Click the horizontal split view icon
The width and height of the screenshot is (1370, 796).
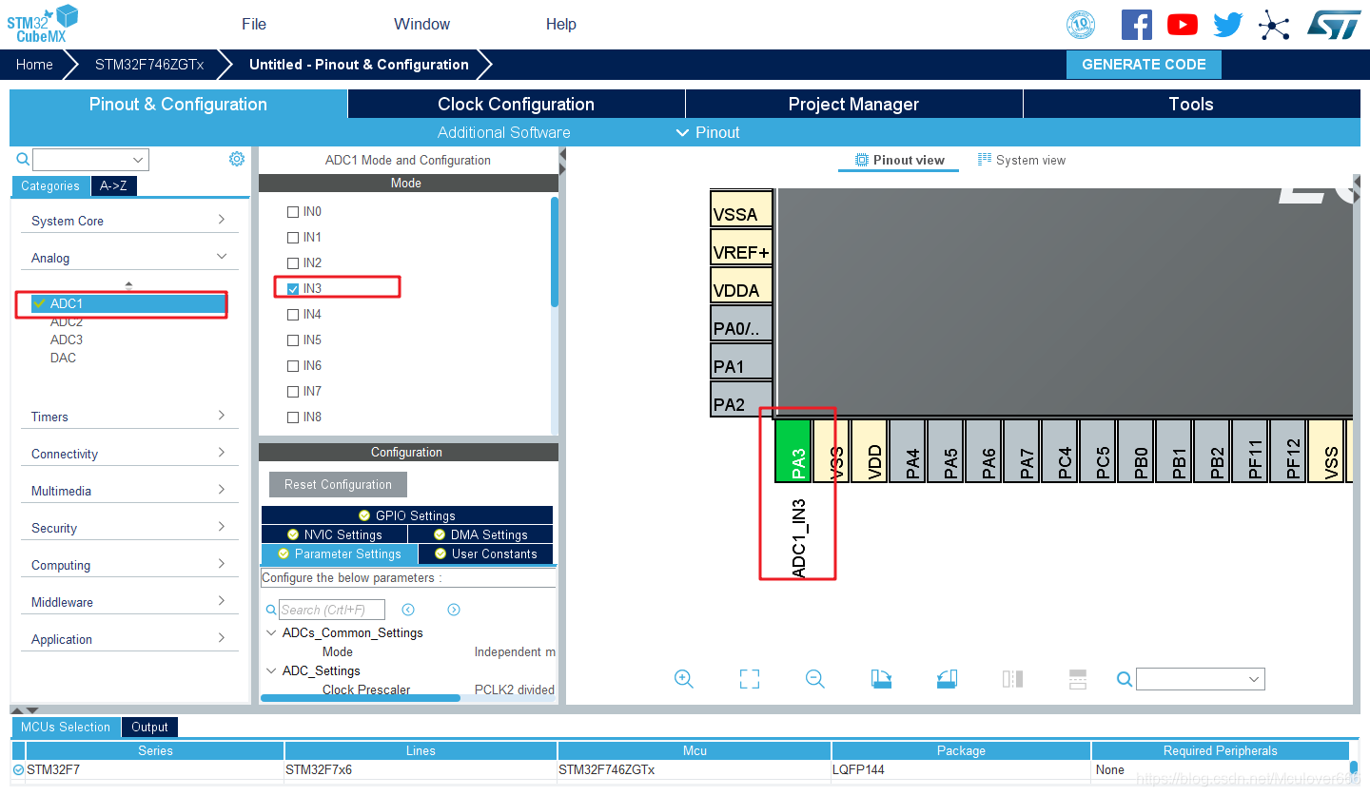(1078, 679)
